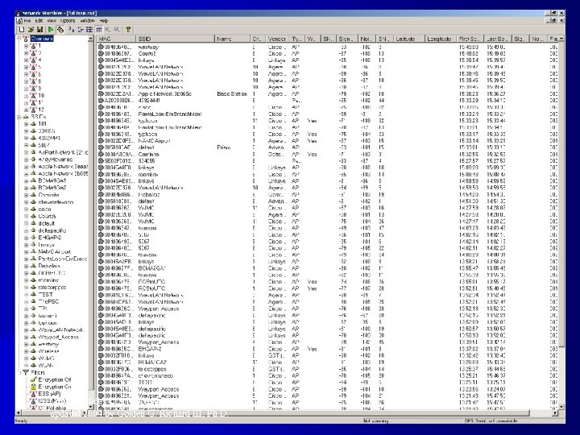Click the channel 1 antenna icon

click(x=33, y=46)
